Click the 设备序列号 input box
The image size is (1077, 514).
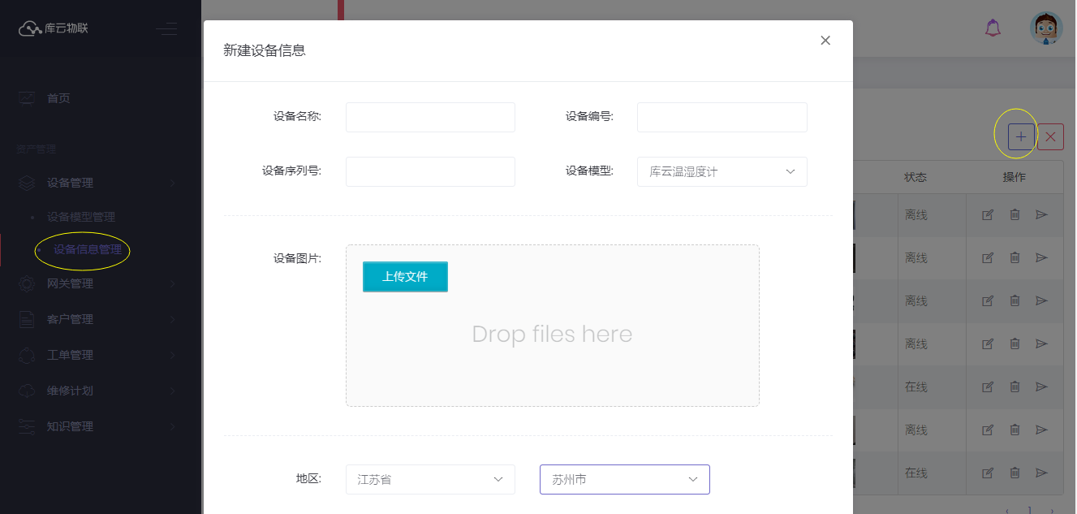[430, 171]
